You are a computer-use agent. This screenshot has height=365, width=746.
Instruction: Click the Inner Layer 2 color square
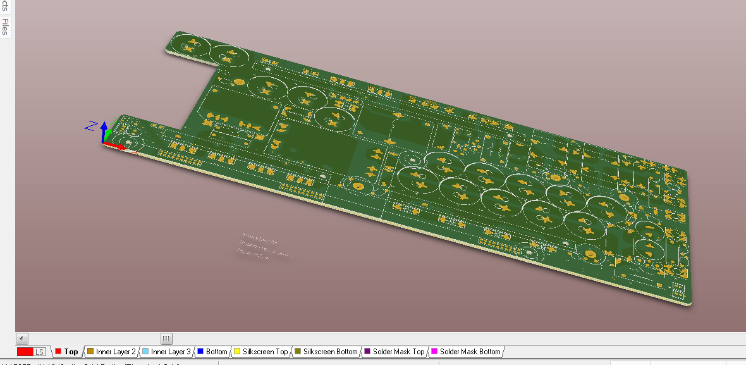click(x=90, y=352)
